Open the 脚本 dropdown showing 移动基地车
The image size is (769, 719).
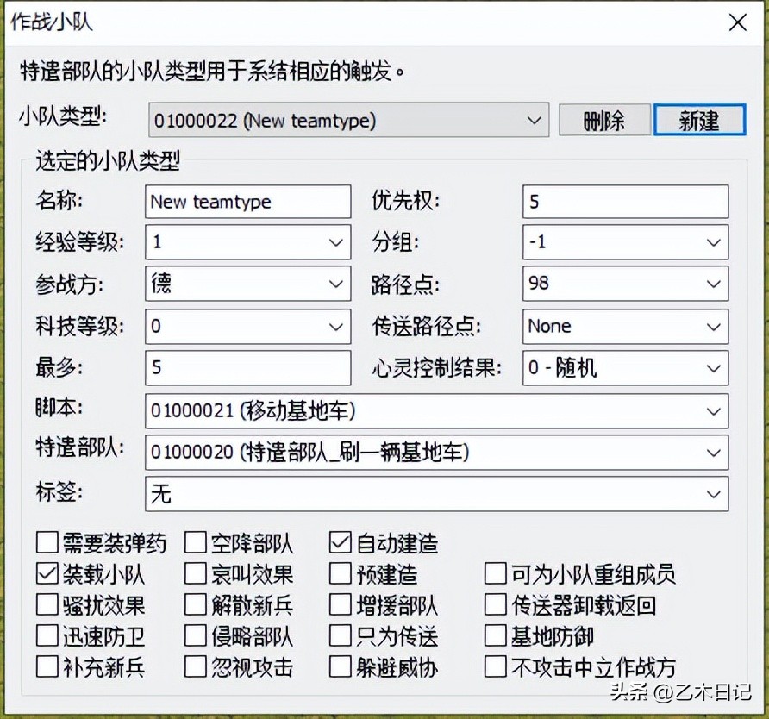pyautogui.click(x=714, y=411)
